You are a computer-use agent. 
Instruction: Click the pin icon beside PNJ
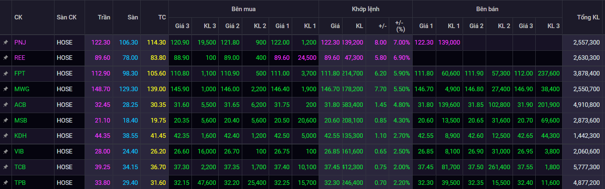[x=5, y=43]
